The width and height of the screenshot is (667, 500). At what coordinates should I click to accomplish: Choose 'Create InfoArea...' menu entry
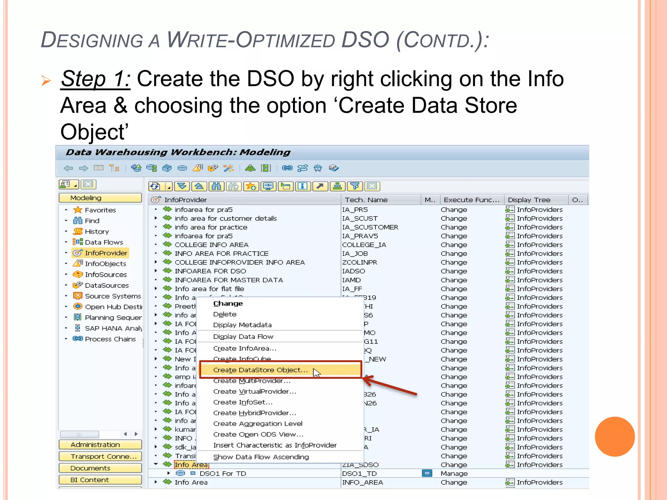pyautogui.click(x=245, y=348)
